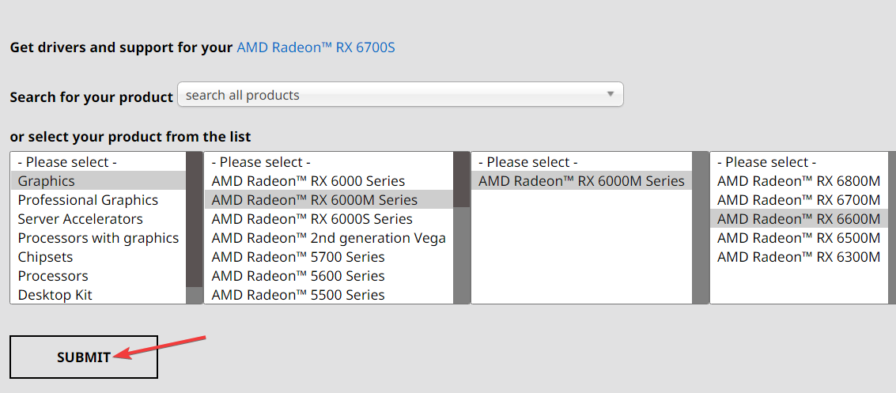896x393 pixels.
Task: Click the product search dropdown arrow
Action: [x=610, y=94]
